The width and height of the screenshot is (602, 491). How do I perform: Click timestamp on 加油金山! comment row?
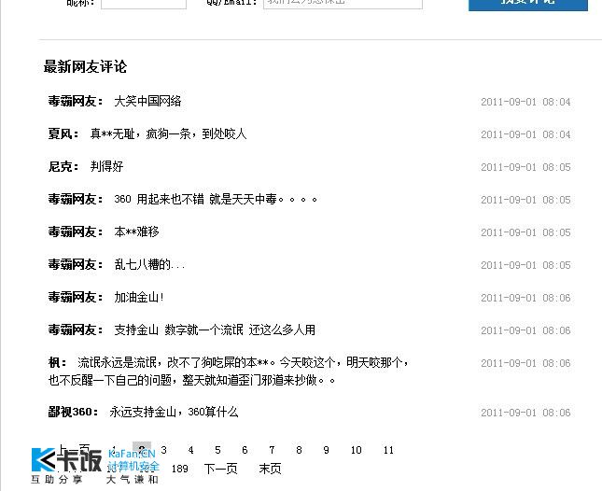(525, 298)
